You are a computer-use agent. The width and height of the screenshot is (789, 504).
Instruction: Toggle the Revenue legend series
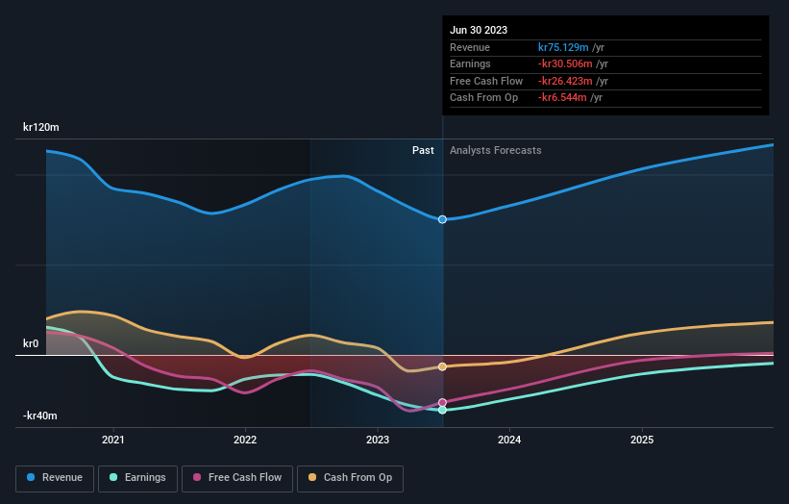[55, 478]
